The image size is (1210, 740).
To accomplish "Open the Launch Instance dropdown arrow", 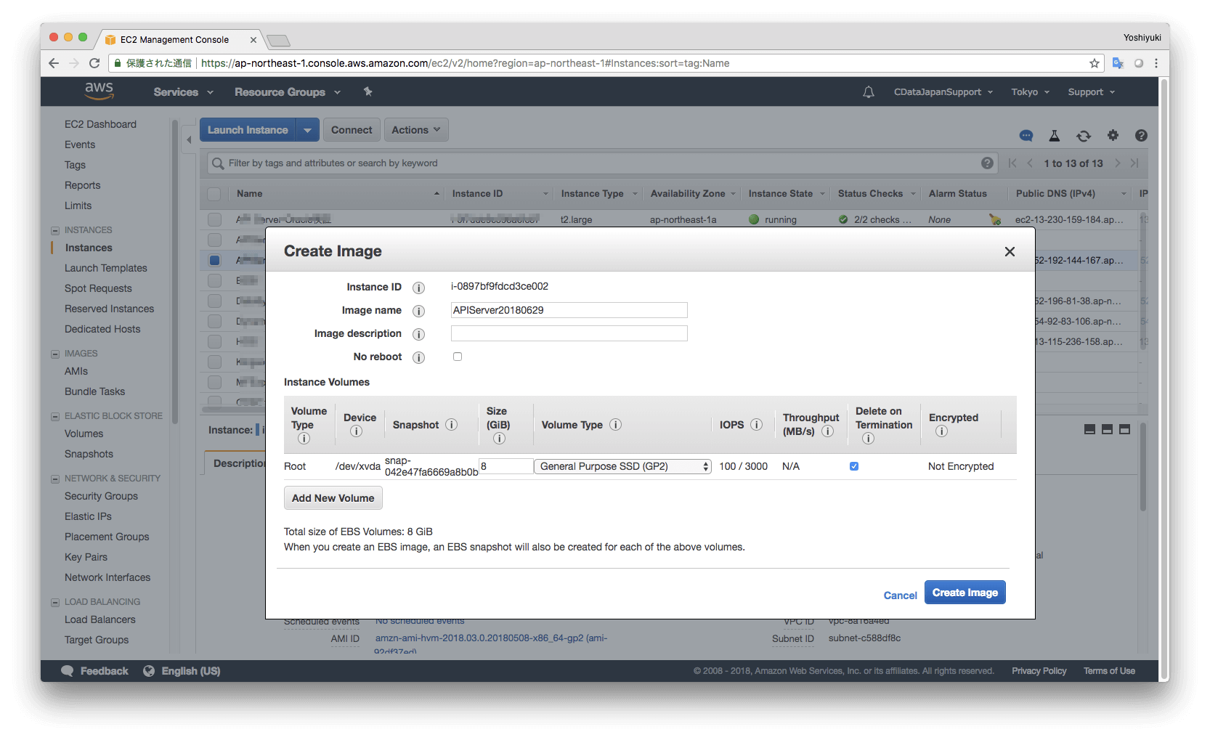I will [307, 130].
